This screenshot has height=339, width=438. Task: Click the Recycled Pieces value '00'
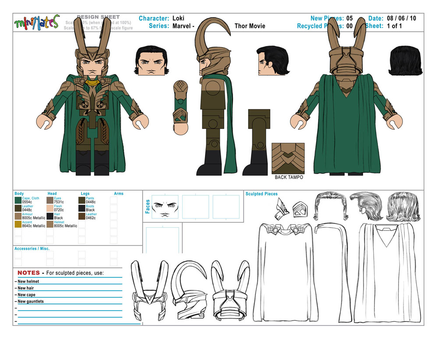350,26
